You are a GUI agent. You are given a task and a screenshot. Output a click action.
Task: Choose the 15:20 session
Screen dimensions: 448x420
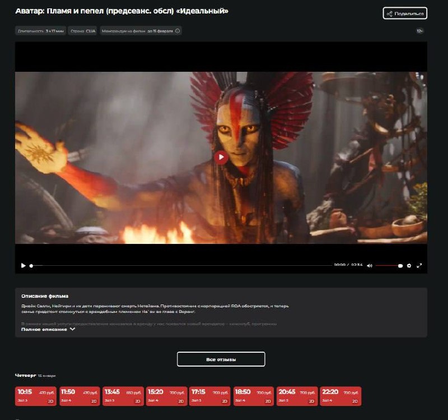pos(166,396)
